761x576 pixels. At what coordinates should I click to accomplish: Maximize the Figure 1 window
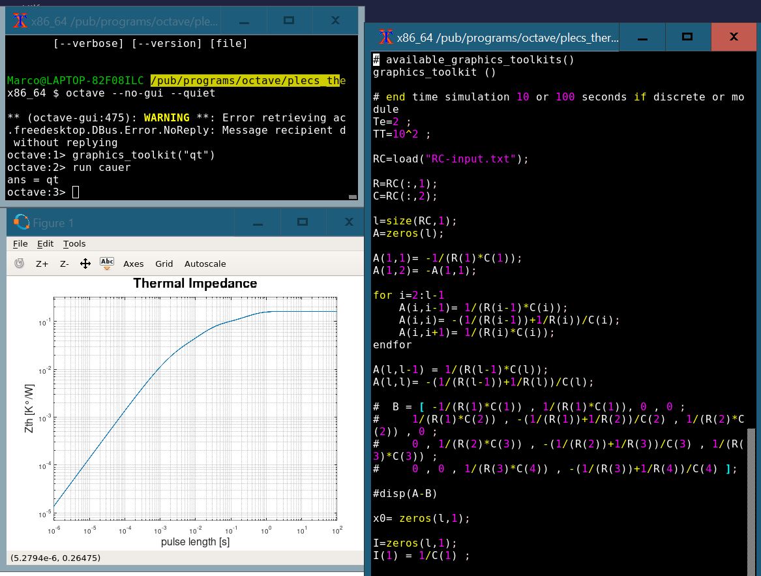[x=303, y=222]
